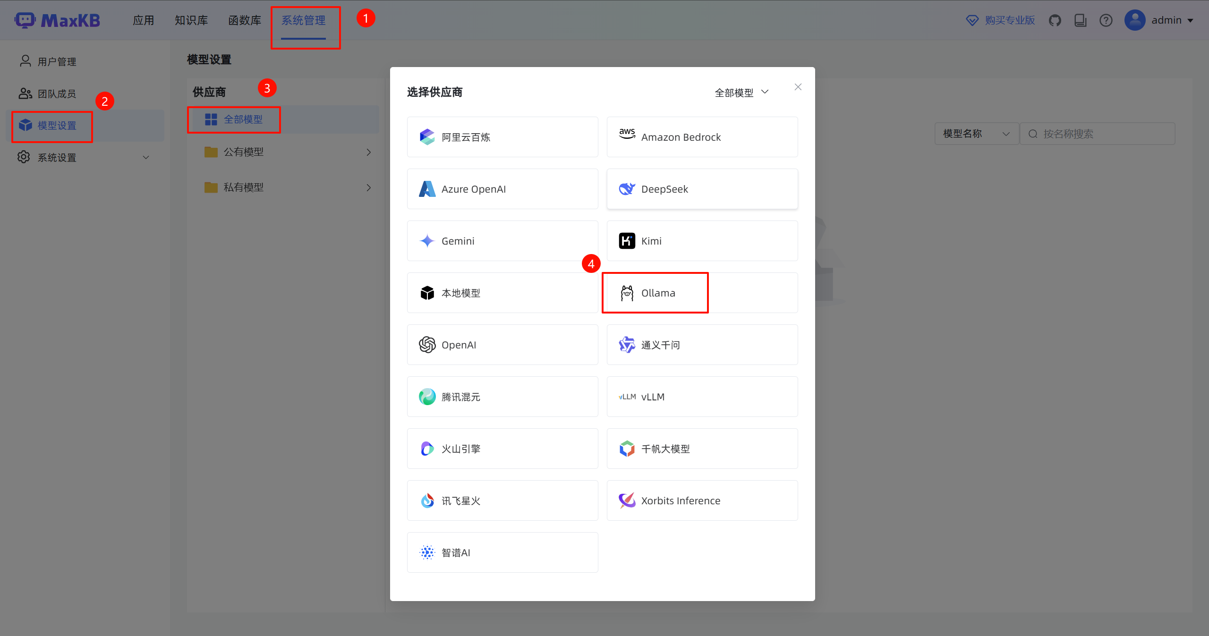The height and width of the screenshot is (636, 1209).
Task: Click the help question mark icon
Action: pos(1106,20)
